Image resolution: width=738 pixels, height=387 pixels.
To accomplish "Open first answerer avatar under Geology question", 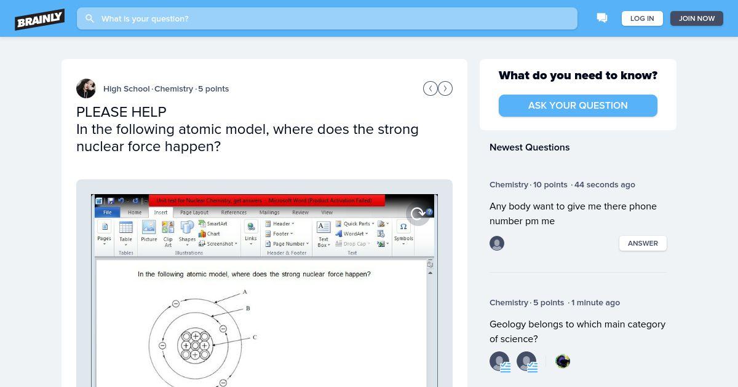I will [x=499, y=361].
